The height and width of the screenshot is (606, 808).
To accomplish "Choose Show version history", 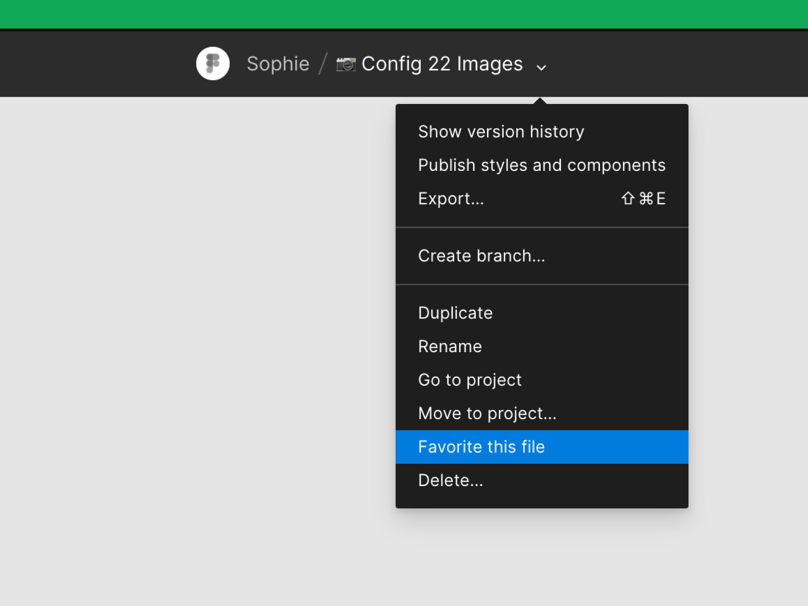I will (501, 132).
